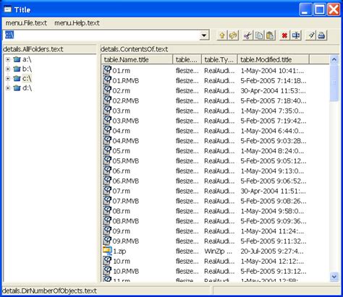Image resolution: width=343 pixels, height=297 pixels.
Task: Expand the d:\ drive node
Action: click(8, 88)
